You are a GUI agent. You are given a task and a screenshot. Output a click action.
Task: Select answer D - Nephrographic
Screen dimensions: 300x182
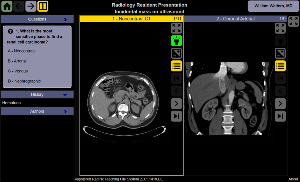24,81
